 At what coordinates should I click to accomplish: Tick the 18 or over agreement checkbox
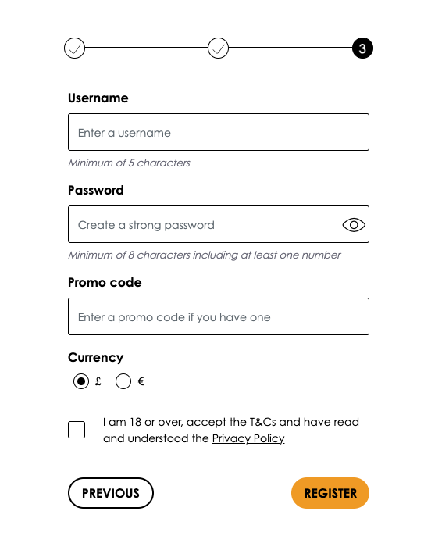[x=77, y=430]
